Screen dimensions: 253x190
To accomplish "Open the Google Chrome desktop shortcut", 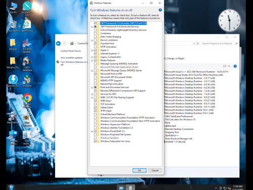I will [x=27, y=100].
